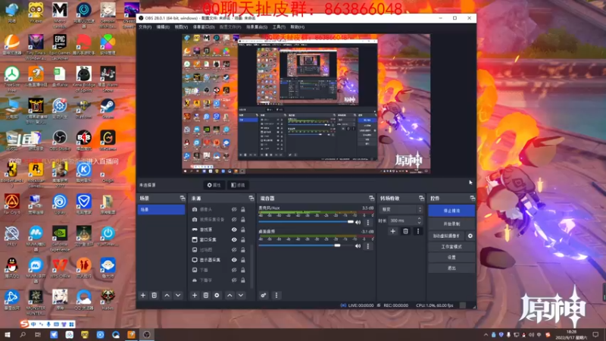Move source up with arrow in 来源 panel
The image size is (606, 341).
[230, 296]
